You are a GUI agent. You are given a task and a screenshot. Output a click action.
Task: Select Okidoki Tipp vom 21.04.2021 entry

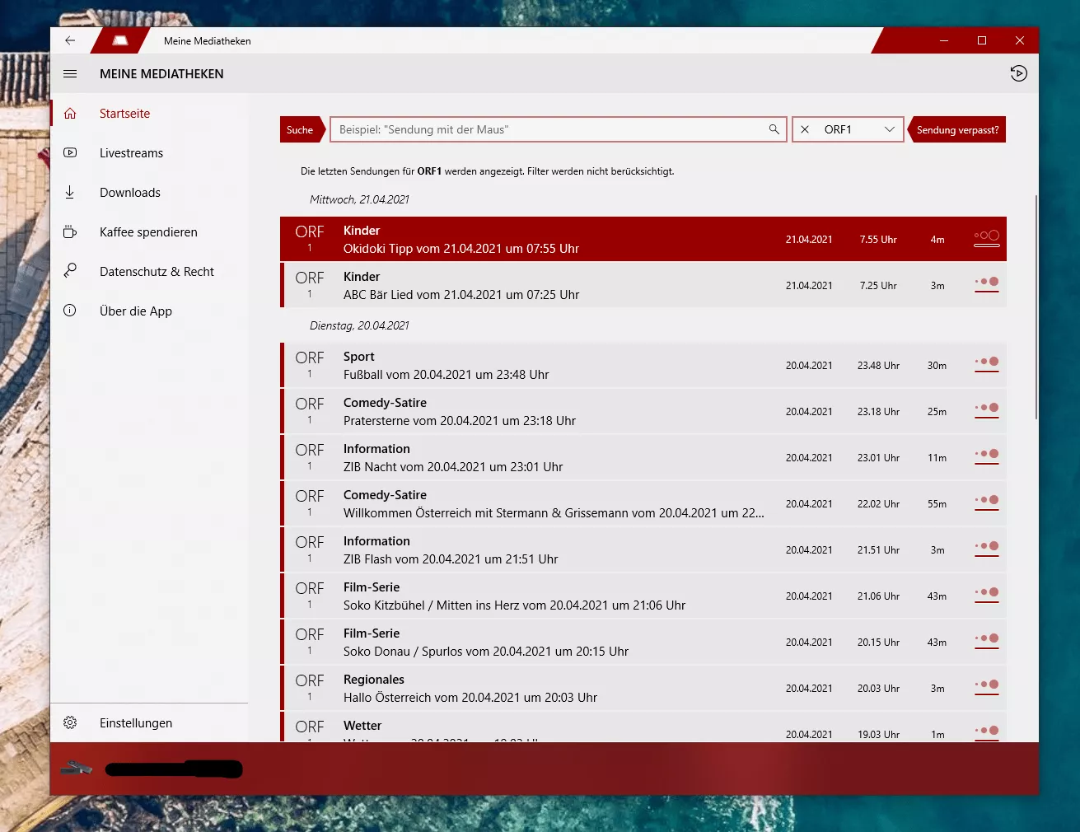pyautogui.click(x=643, y=239)
